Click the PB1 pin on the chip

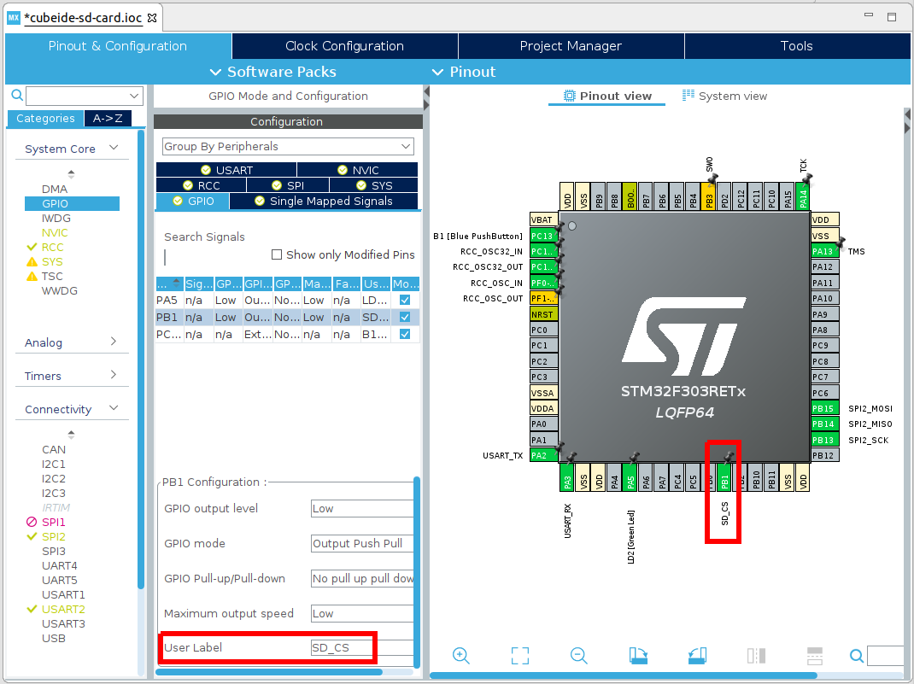tap(724, 481)
